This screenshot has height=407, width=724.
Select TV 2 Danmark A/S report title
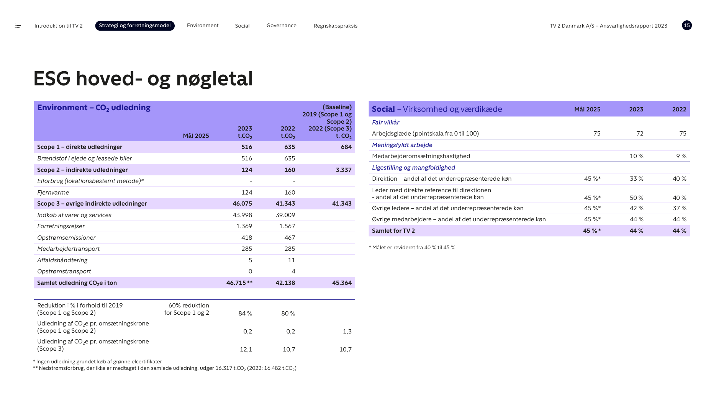[608, 26]
